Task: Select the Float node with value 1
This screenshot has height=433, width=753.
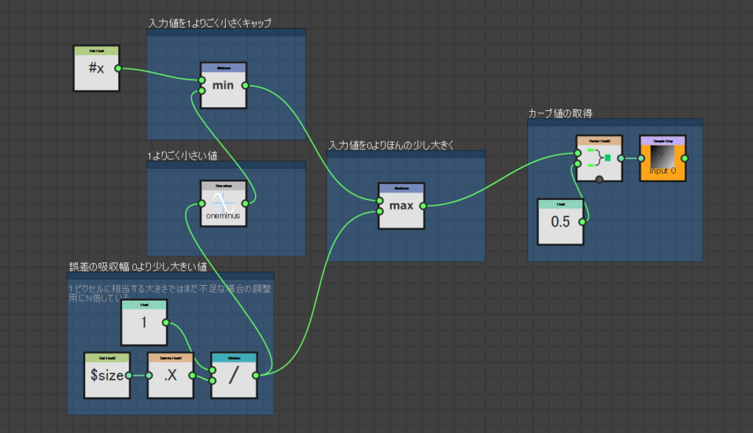Action: coord(143,323)
